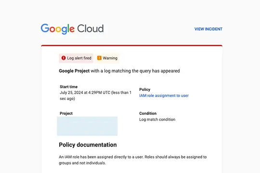Click the Policy label
Screen dimensions: 260x173
[144, 89]
